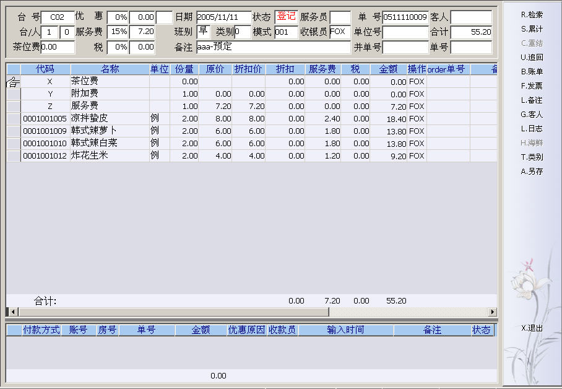562x389 pixels.
Task: Click the 优惠 percentage field 0%
Action: coord(118,17)
